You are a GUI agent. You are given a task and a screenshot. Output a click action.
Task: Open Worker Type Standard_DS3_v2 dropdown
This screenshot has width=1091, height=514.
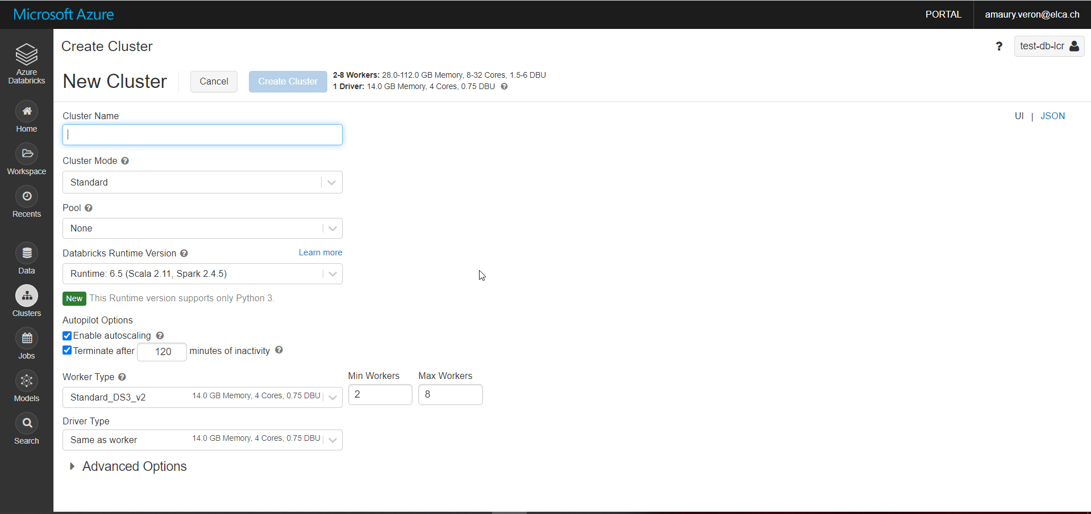(x=202, y=397)
